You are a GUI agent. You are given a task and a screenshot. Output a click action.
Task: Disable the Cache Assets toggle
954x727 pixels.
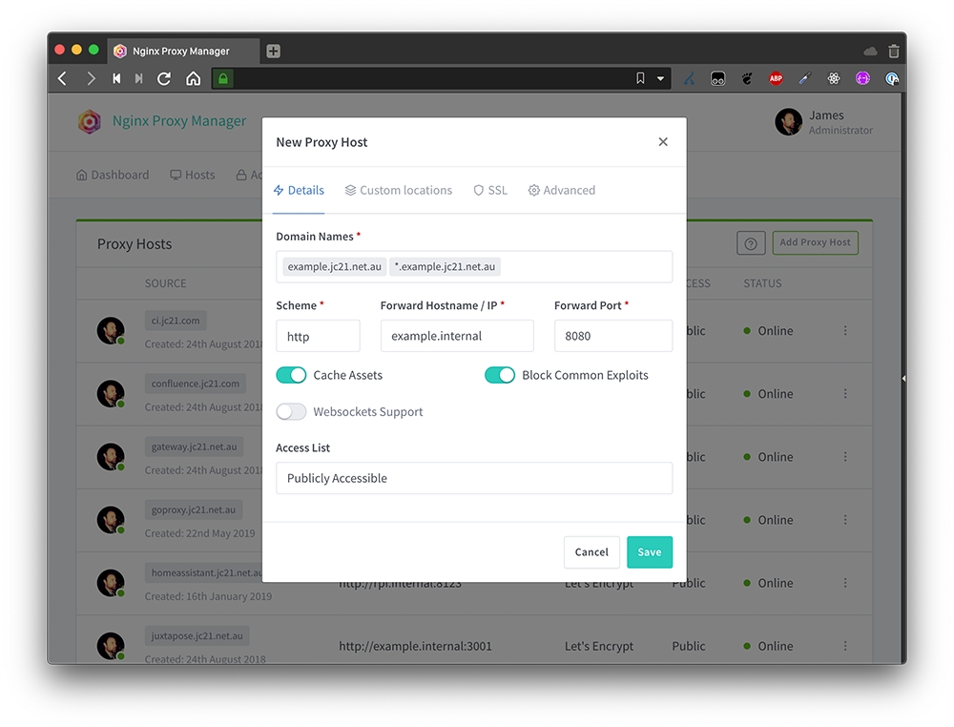click(291, 375)
